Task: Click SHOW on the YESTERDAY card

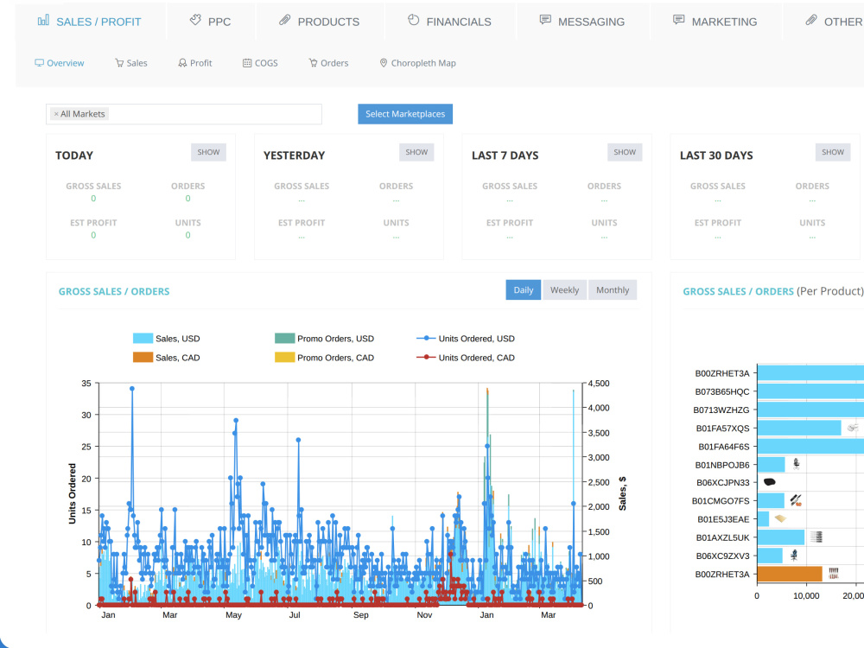Action: pos(416,152)
